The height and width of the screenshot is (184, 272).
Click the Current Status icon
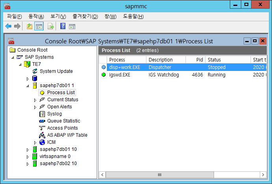tap(42, 100)
